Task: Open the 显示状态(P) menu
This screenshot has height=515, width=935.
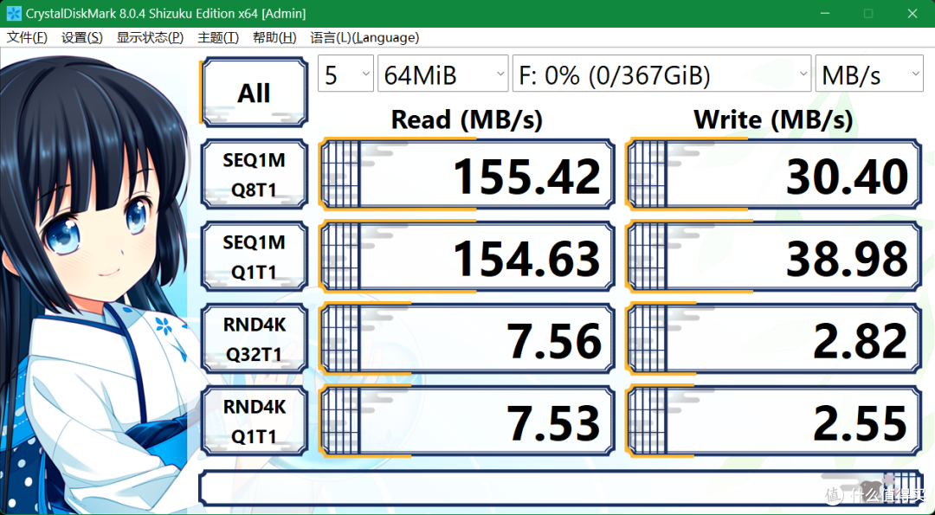Action: [150, 37]
